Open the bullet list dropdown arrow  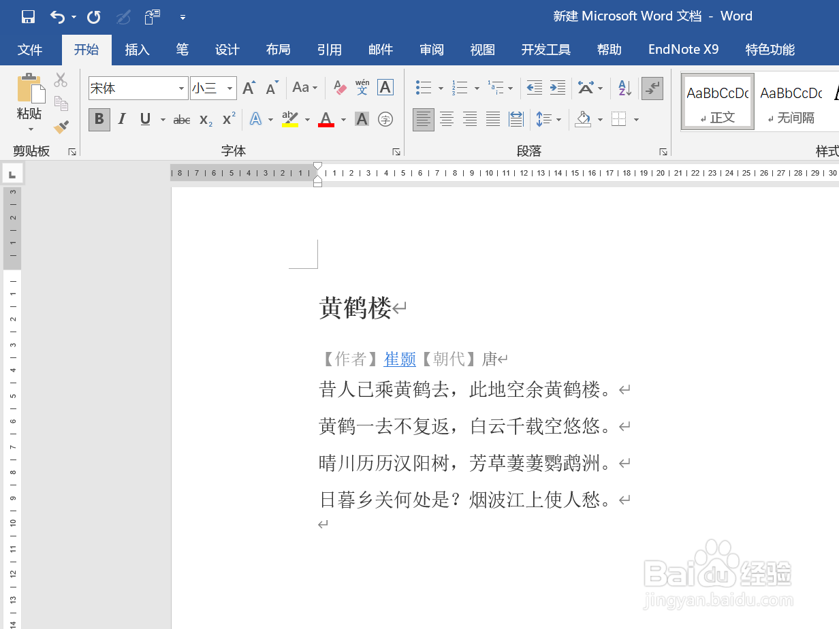tap(441, 88)
